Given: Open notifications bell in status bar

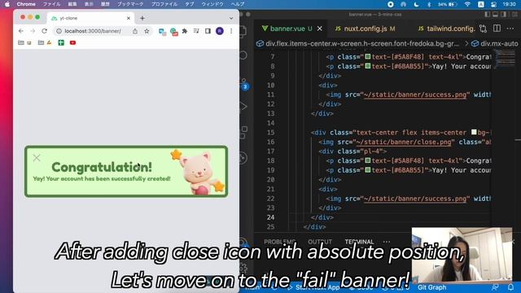Looking at the screenshot, I should coord(510,287).
